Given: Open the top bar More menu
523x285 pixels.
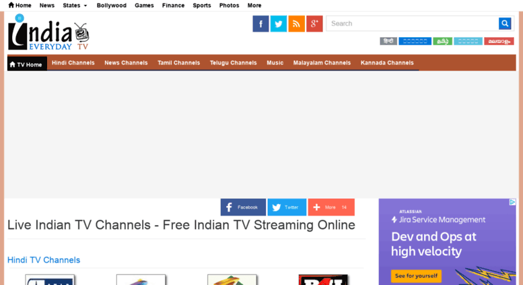Looking at the screenshot, I should [x=254, y=5].
